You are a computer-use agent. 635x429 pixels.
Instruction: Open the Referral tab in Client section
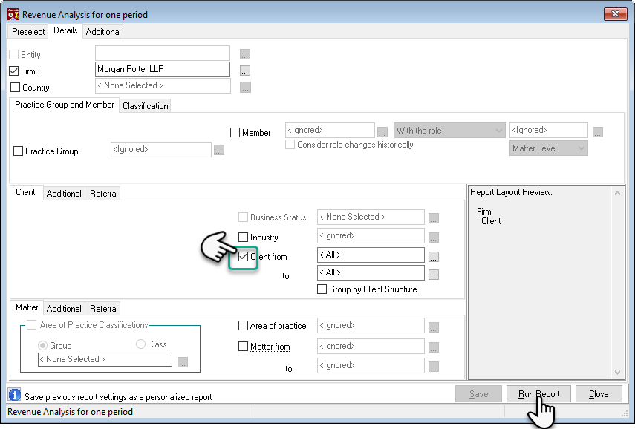pos(104,194)
